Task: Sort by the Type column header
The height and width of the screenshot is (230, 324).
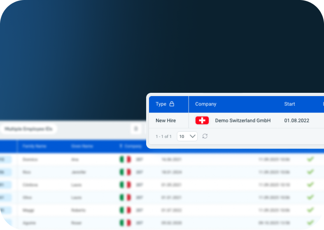Action: point(161,104)
